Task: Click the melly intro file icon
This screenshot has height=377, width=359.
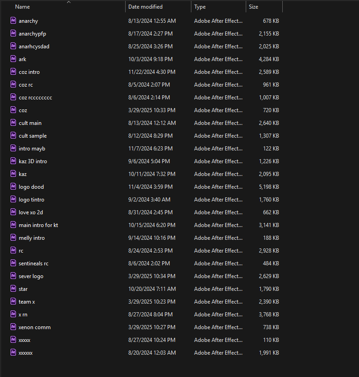Action: (13, 238)
